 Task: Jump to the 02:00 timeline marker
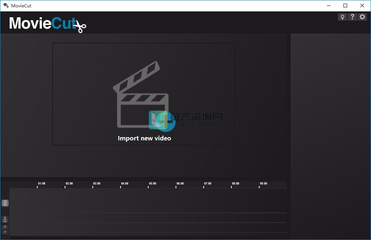point(69,183)
